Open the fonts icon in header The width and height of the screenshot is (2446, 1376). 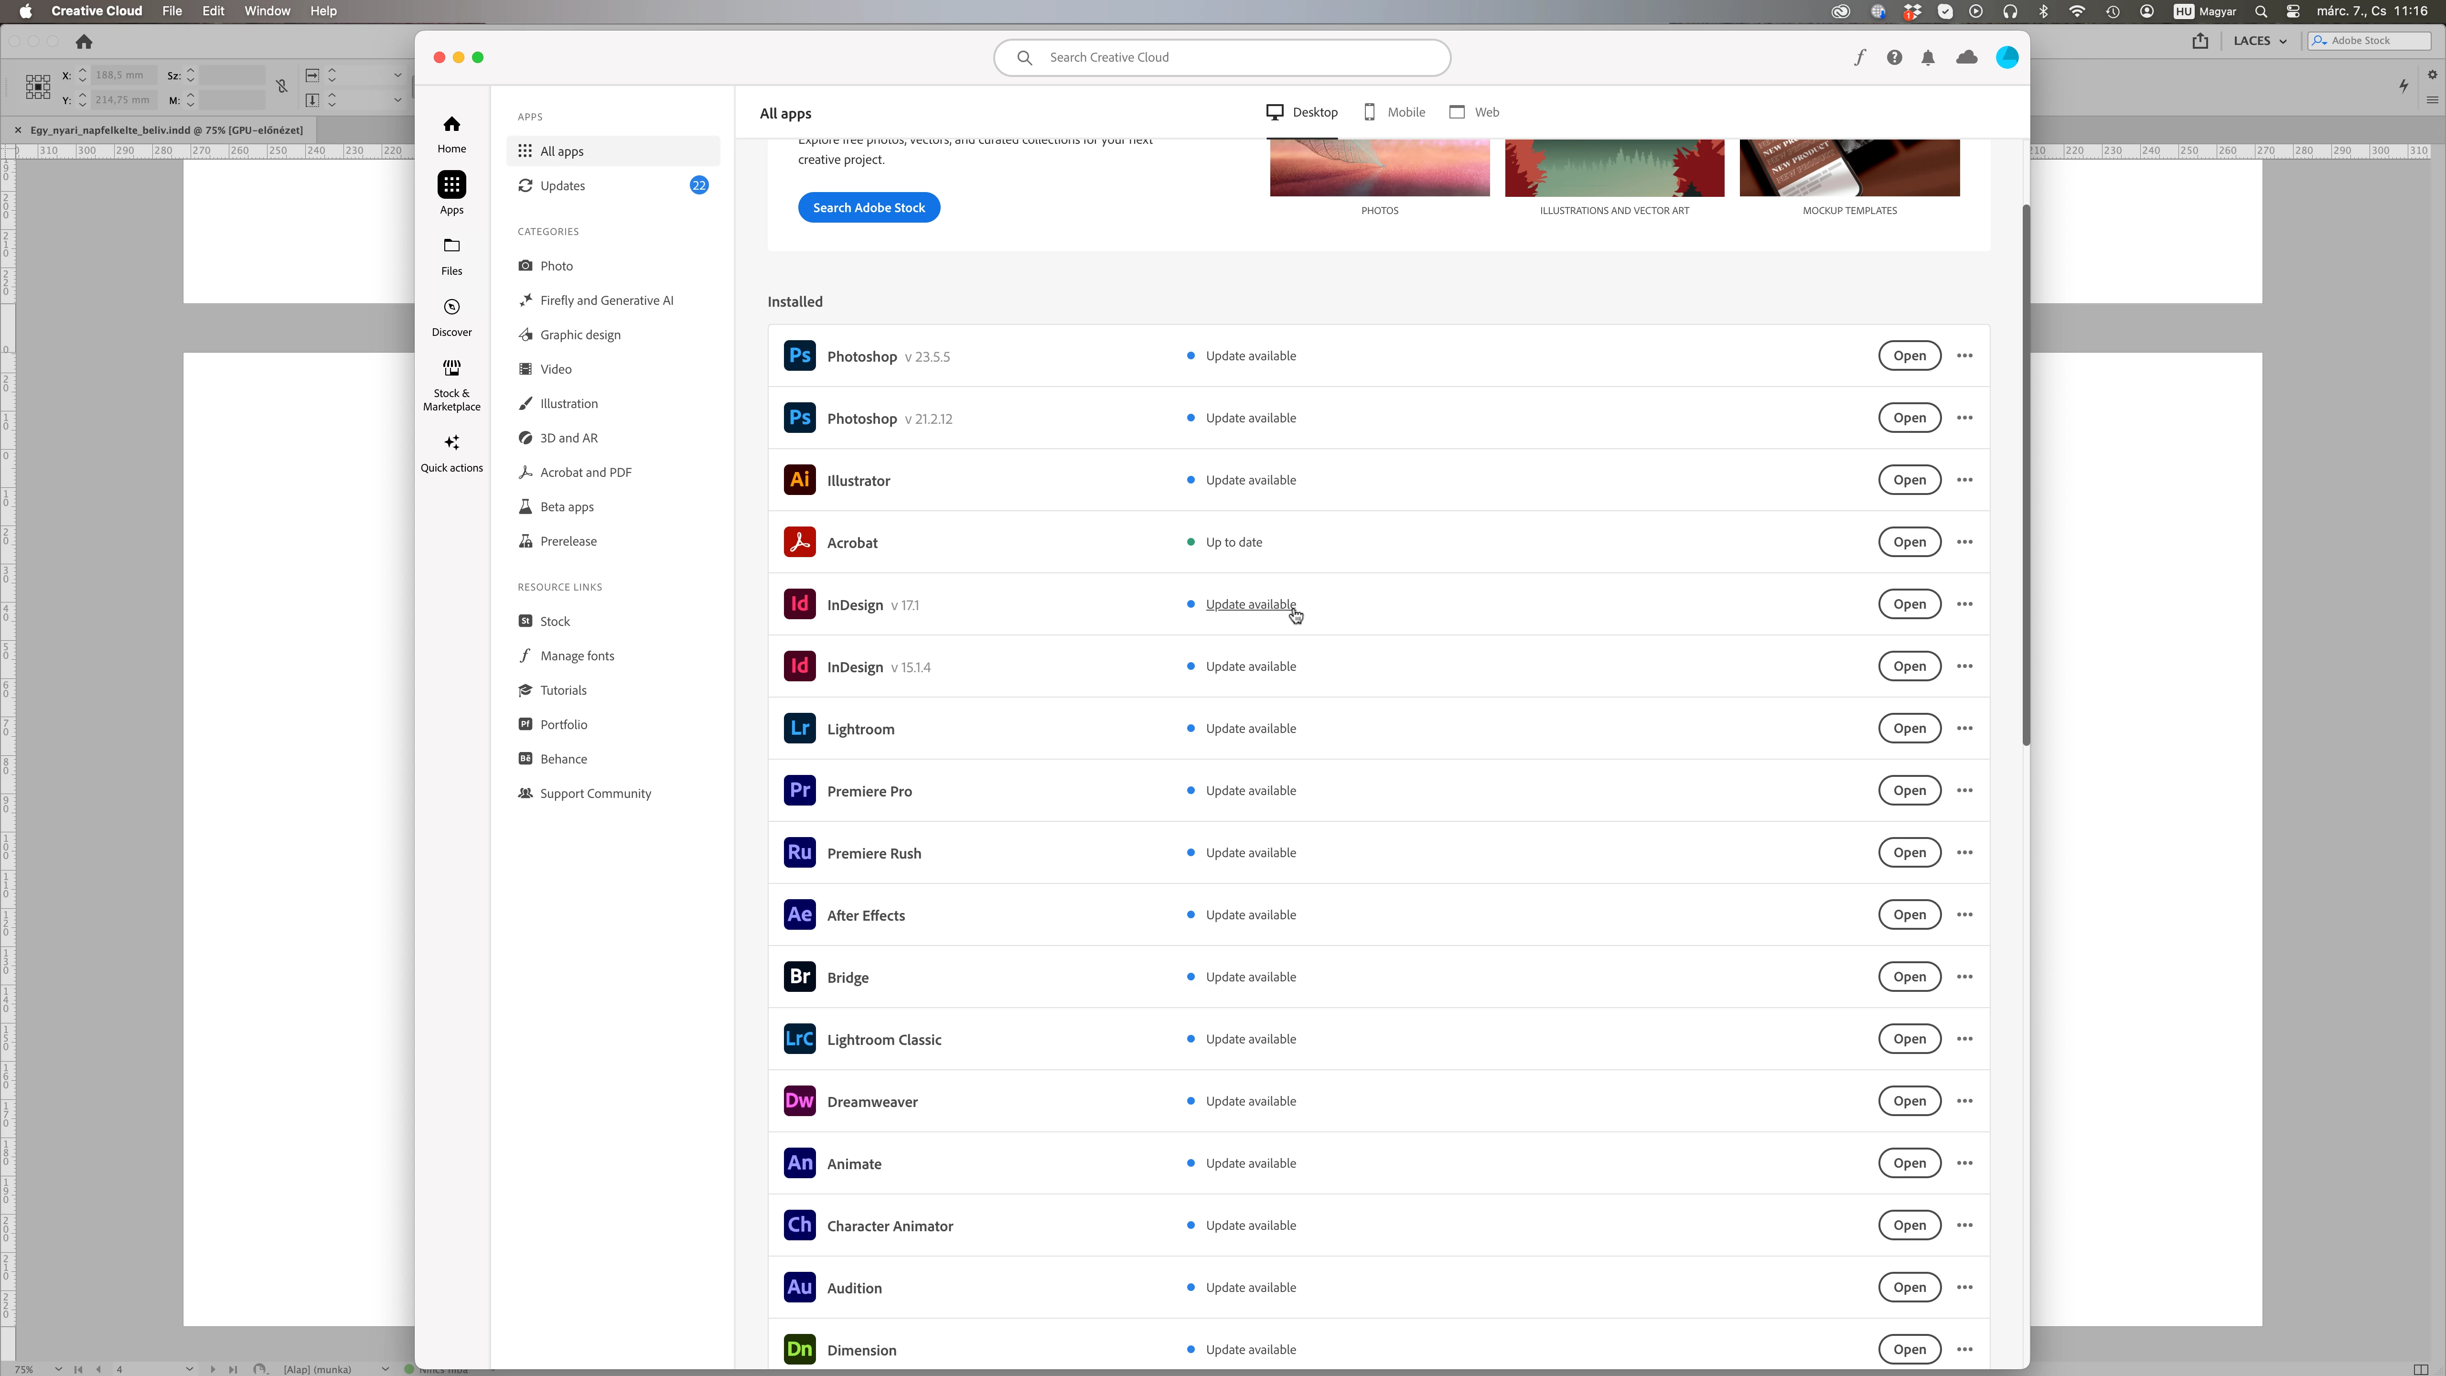tap(1859, 57)
